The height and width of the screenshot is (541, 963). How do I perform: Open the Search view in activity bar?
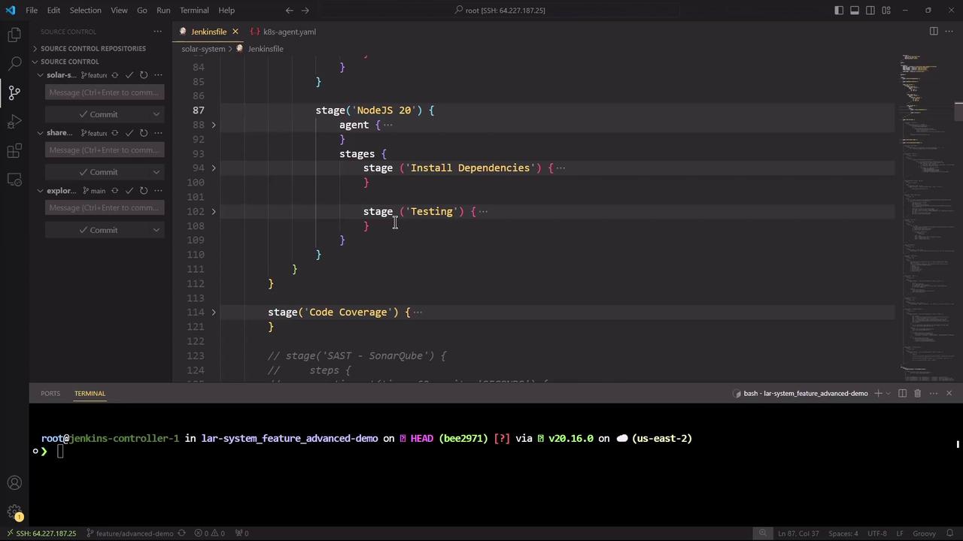pos(14,64)
